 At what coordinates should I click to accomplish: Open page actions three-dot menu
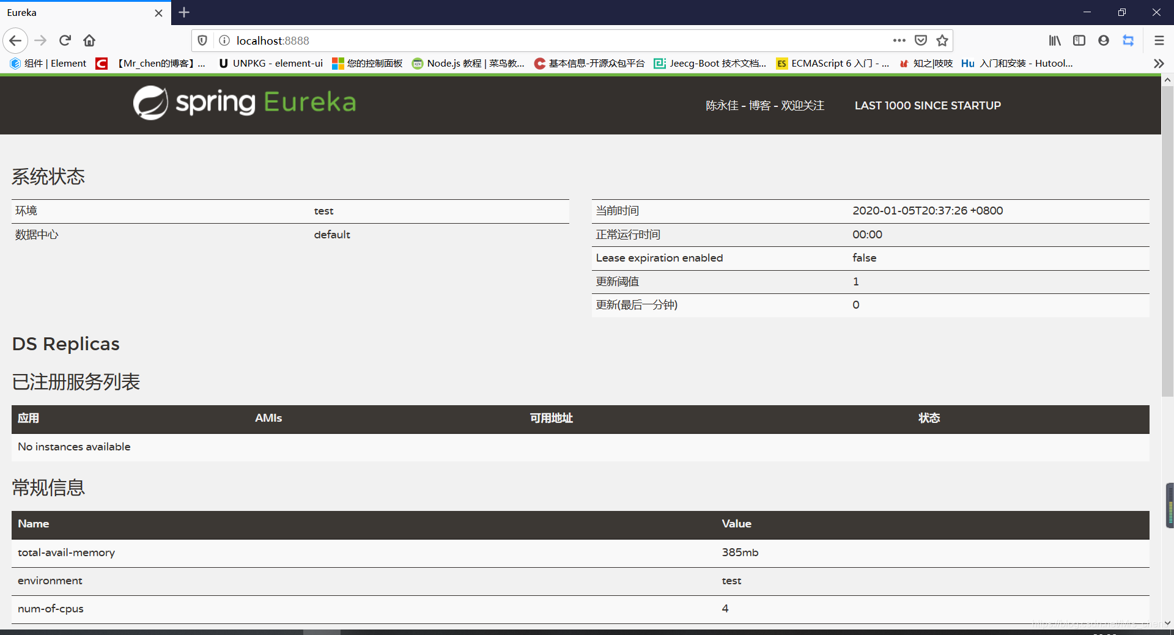pos(899,41)
